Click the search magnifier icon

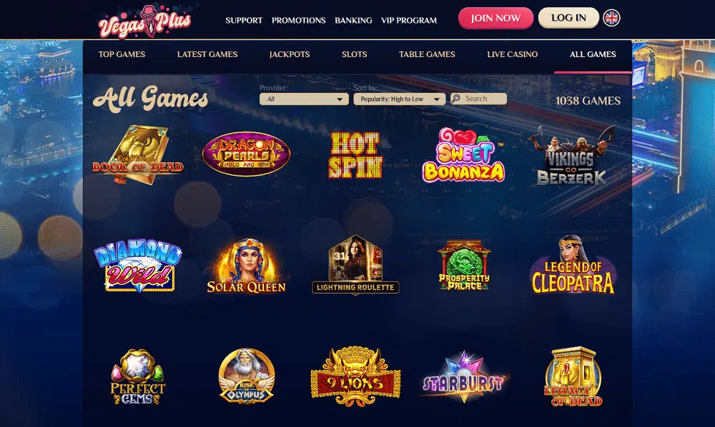[x=455, y=99]
